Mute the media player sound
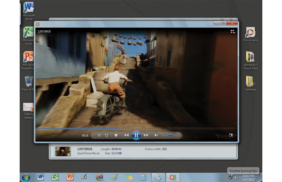This screenshot has width=282, height=182. [156, 135]
